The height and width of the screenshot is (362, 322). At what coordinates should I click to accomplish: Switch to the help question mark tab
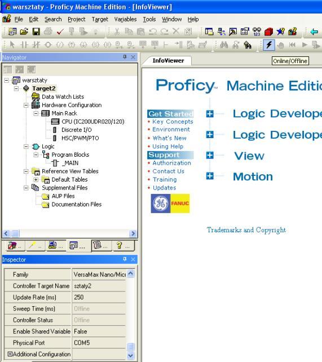click(123, 245)
